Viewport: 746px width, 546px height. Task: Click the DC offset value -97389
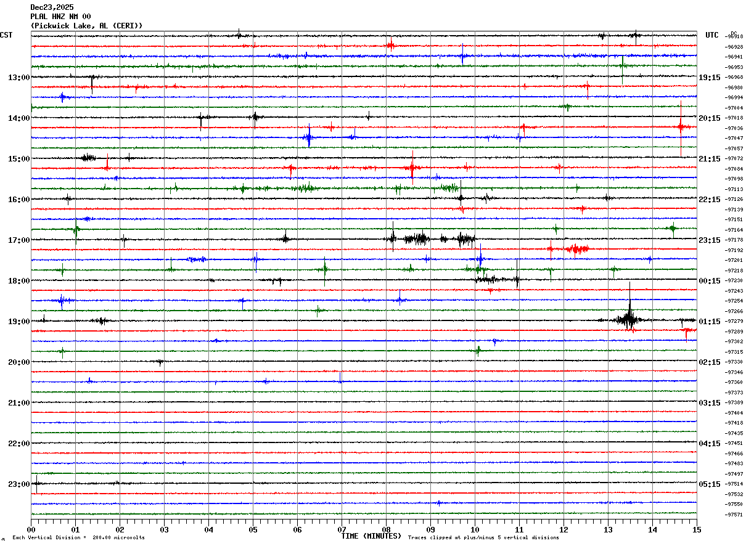(x=734, y=402)
